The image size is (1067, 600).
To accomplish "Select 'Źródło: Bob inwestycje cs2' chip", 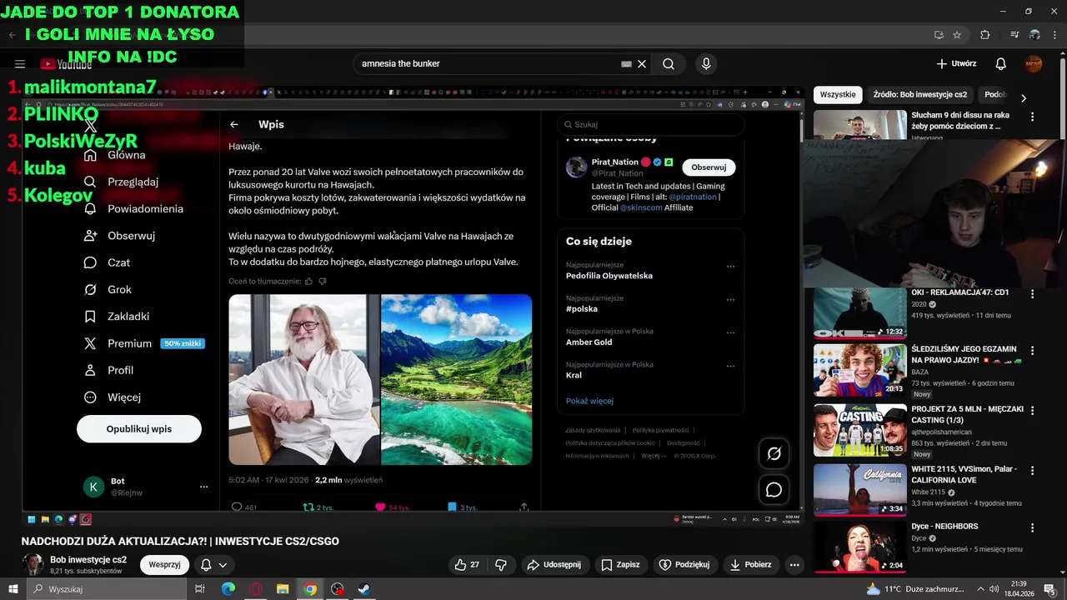I will point(920,95).
